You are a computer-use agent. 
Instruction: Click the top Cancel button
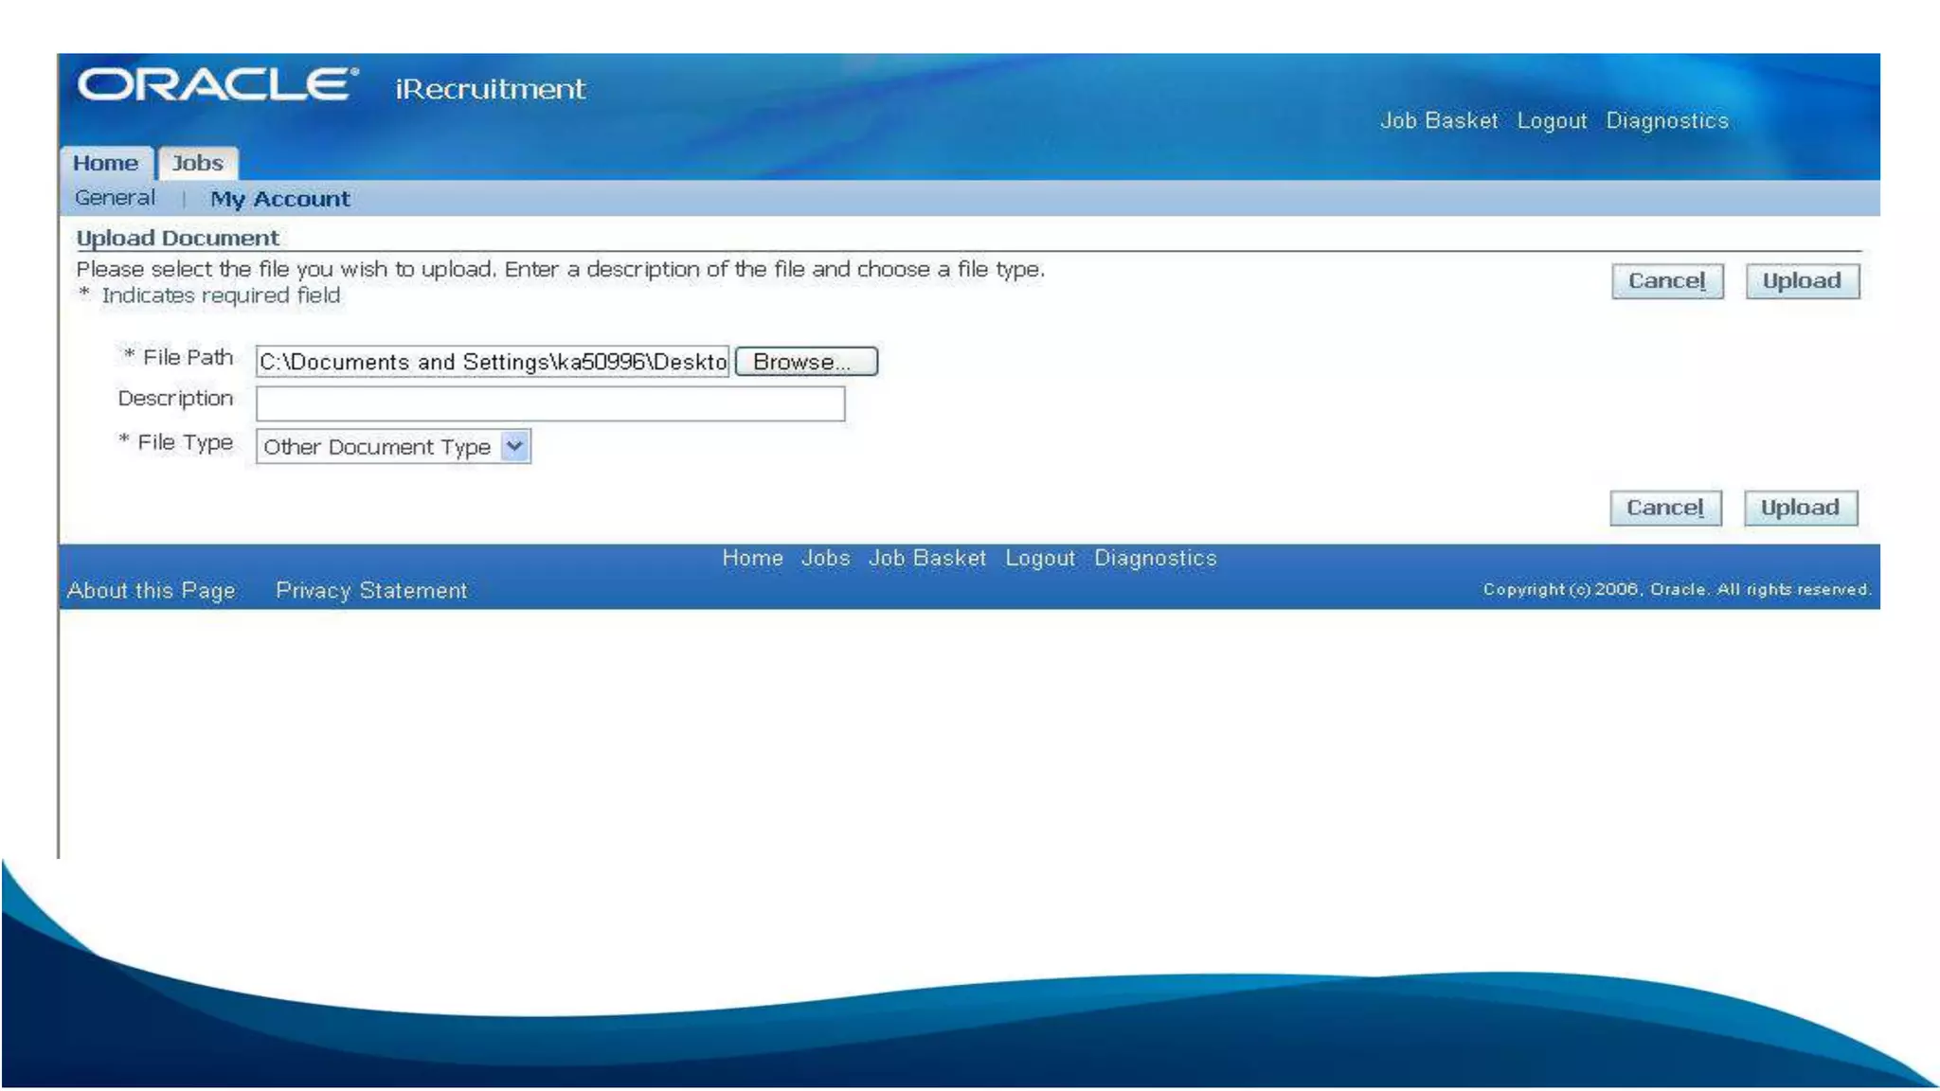pos(1666,281)
